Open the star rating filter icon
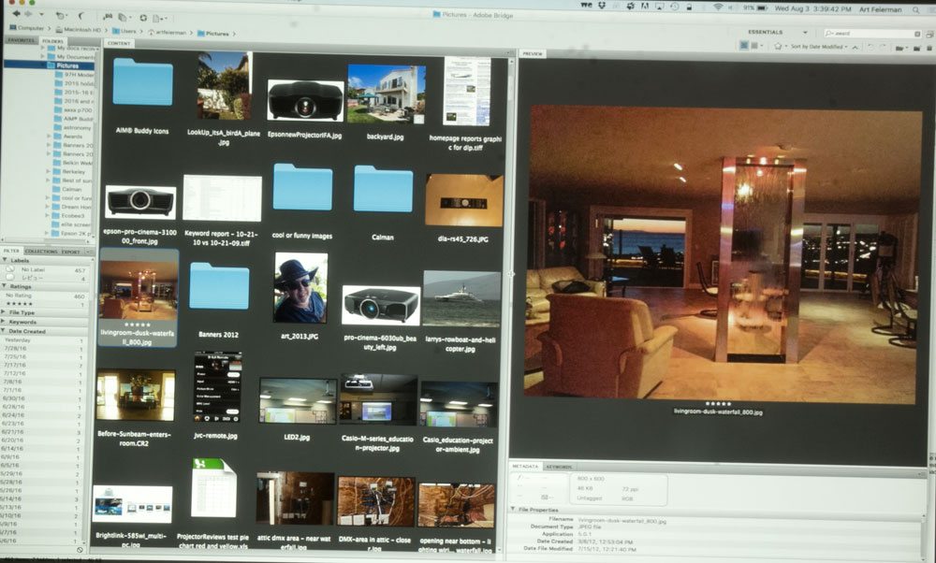Image resolution: width=936 pixels, height=563 pixels. (778, 46)
